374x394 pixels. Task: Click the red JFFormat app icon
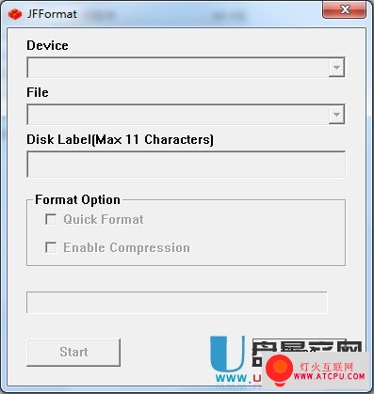(15, 14)
